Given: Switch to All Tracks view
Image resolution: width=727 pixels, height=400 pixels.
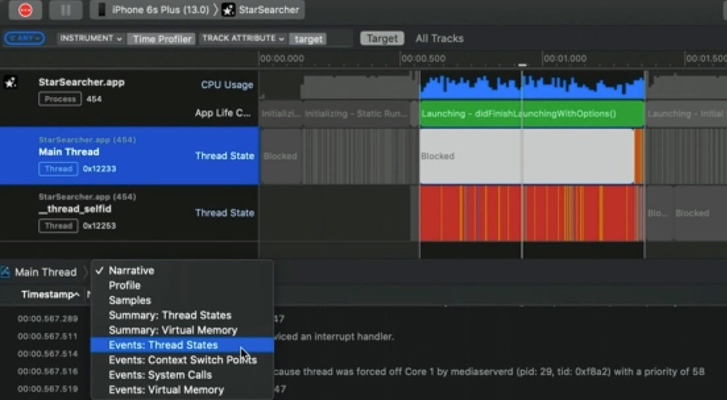Looking at the screenshot, I should [439, 38].
